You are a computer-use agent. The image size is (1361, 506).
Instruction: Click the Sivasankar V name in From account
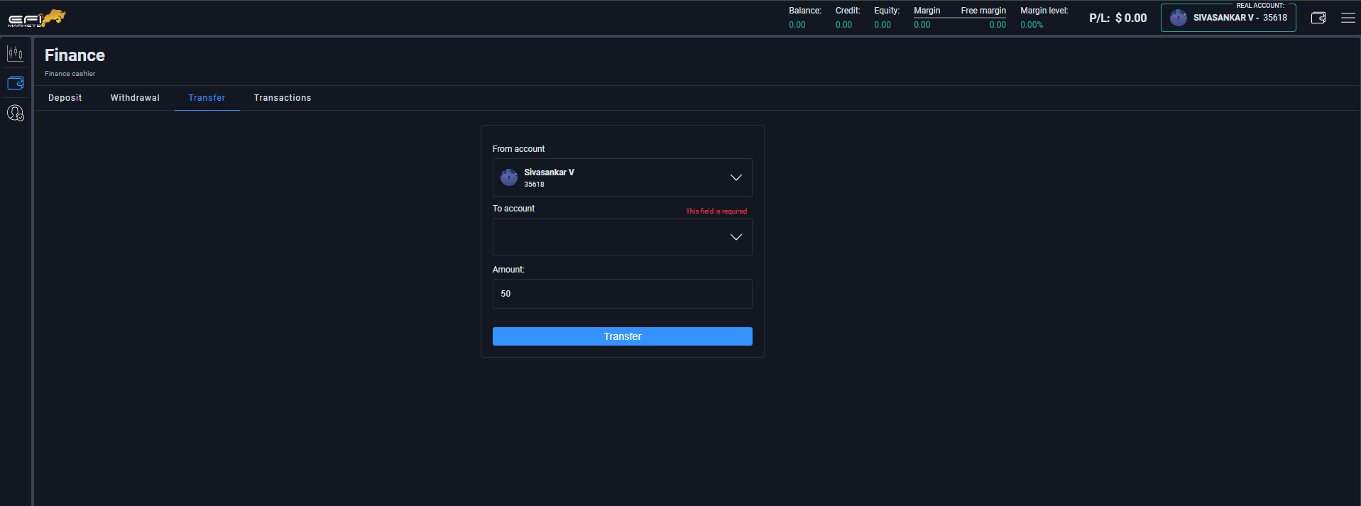[x=549, y=172]
